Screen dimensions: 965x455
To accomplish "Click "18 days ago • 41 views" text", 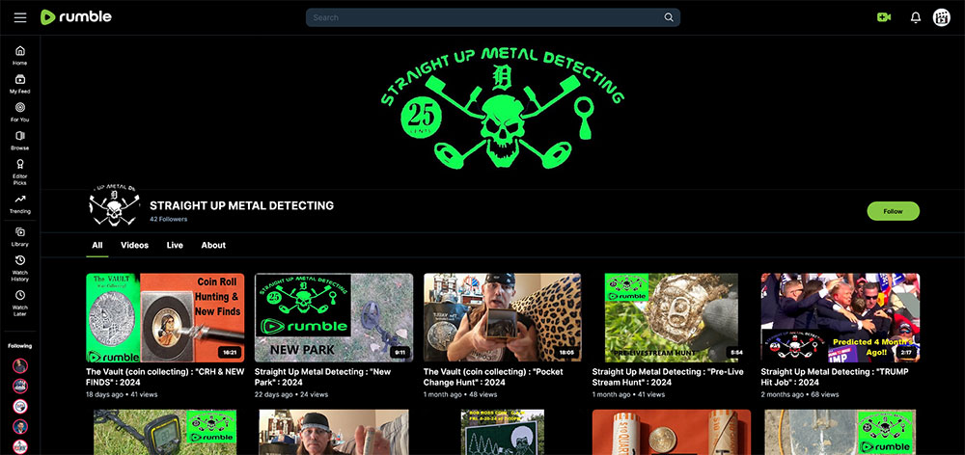I will [x=124, y=394].
